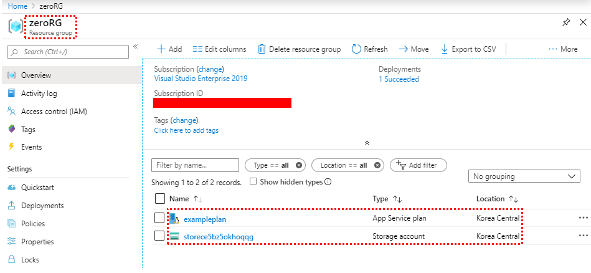Click the Events lightning bolt icon
Viewport: 591px width, 273px height.
coord(11,147)
